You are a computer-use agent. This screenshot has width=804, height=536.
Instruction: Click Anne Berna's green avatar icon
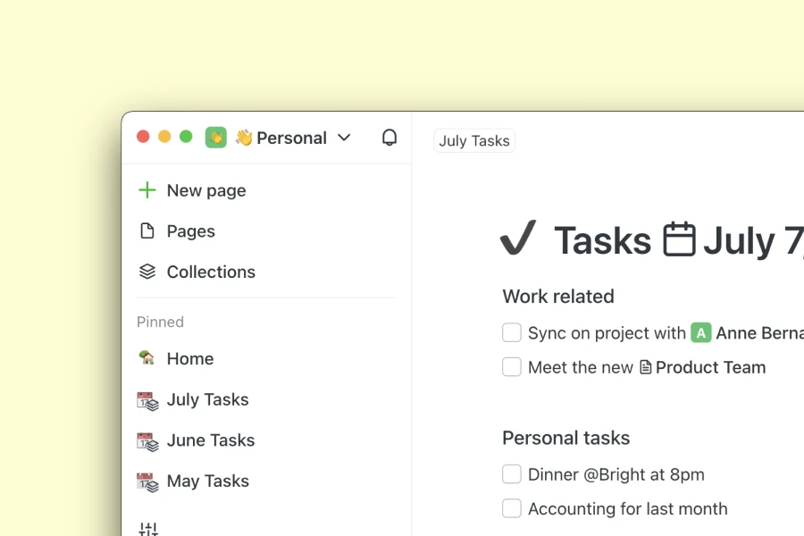[700, 332]
